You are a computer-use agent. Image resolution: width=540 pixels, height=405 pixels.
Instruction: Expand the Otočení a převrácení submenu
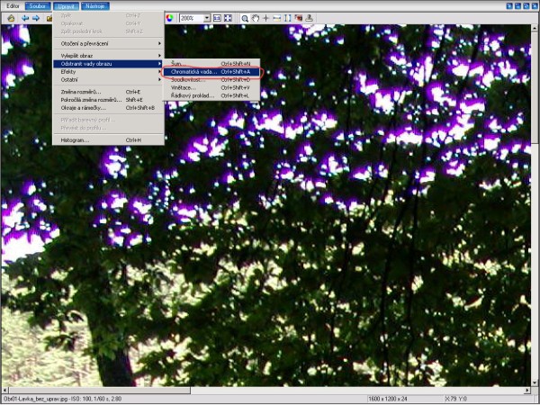(108, 43)
